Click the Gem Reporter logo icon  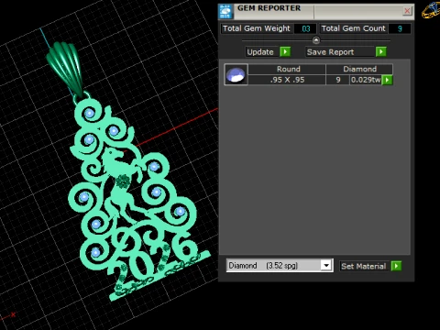(x=225, y=11)
